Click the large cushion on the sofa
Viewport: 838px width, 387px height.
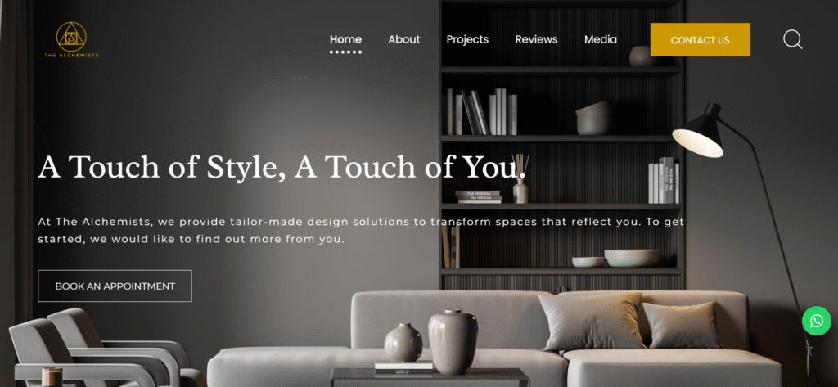click(x=592, y=321)
